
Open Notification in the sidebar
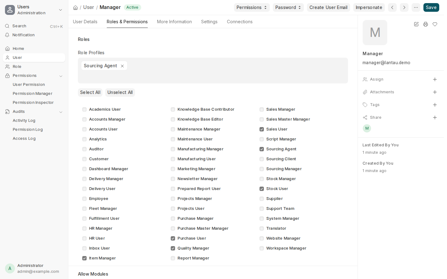click(x=34, y=35)
